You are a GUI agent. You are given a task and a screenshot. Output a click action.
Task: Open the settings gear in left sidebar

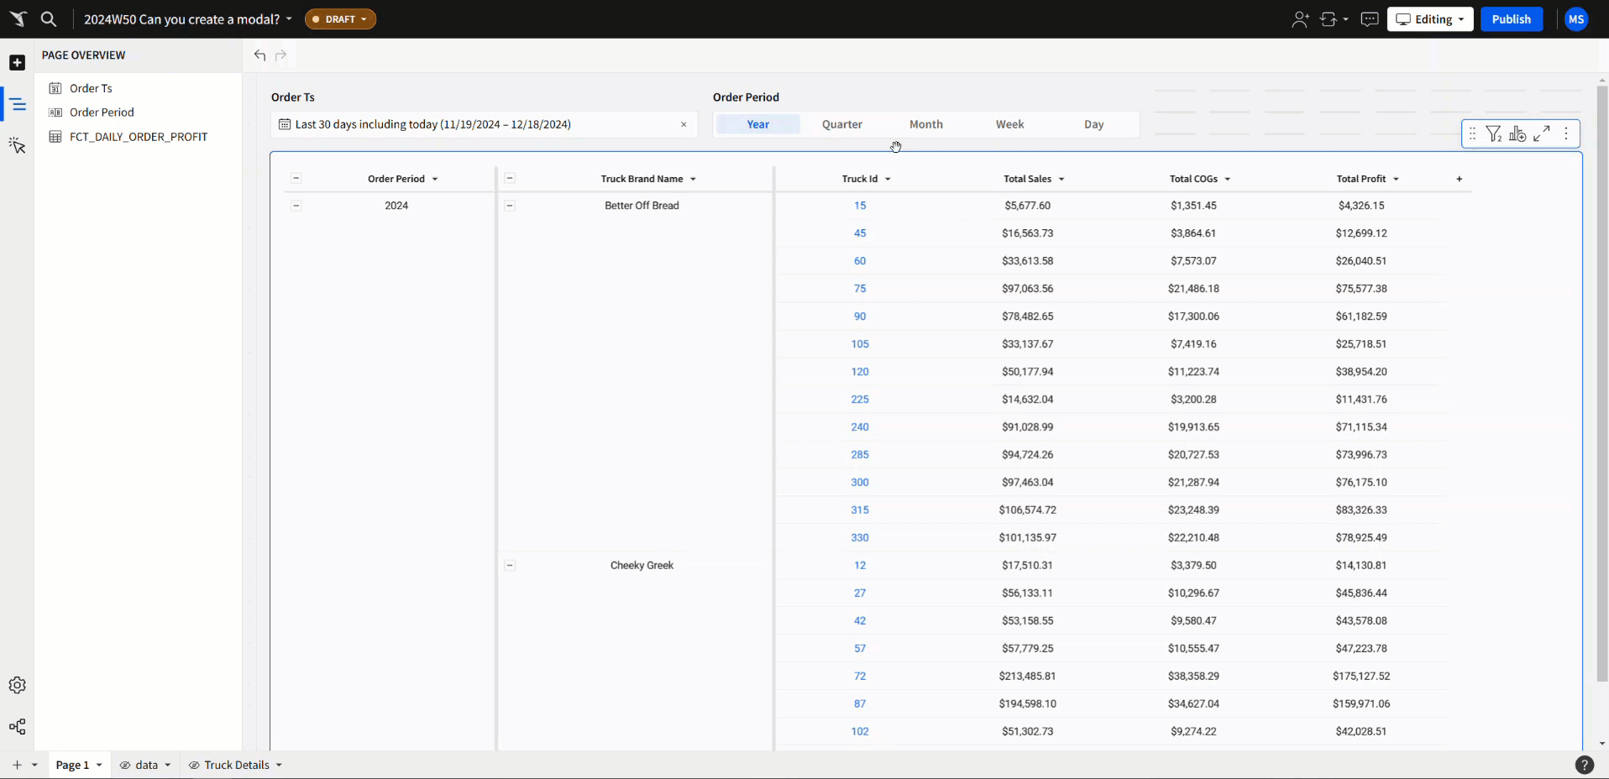pos(17,685)
